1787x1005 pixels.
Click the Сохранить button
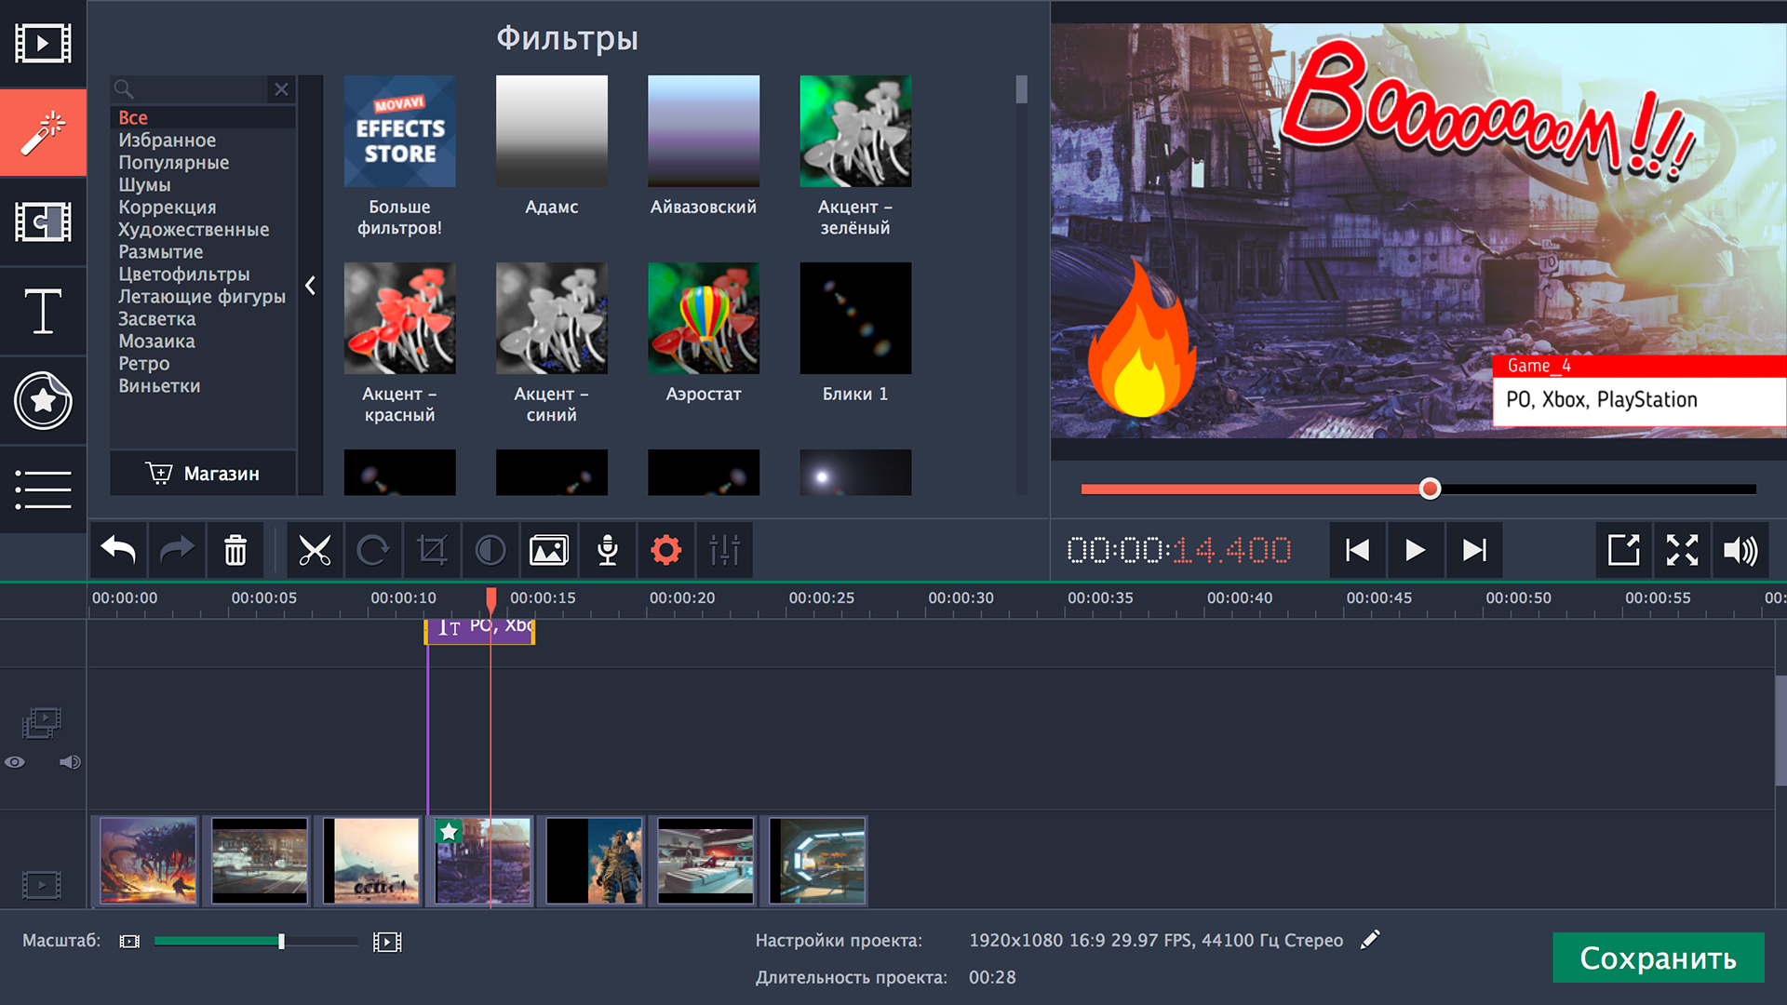[1658, 958]
